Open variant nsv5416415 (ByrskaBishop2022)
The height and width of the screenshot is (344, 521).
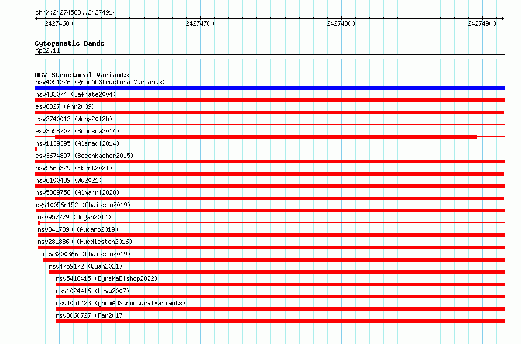107,278
